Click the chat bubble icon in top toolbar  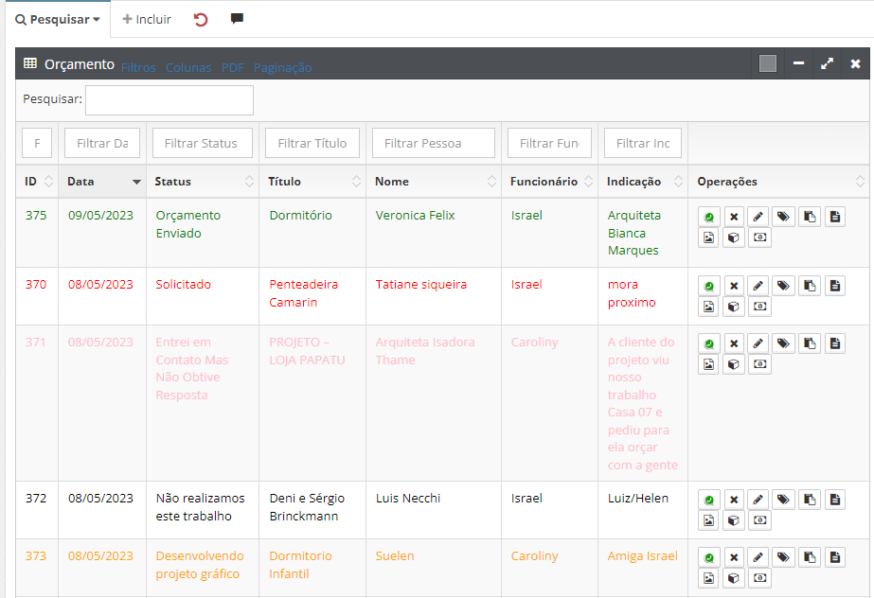coord(237,19)
